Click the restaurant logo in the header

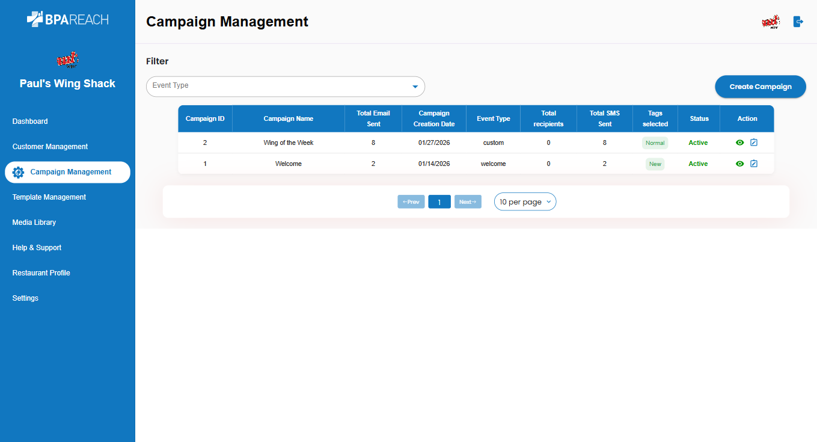pos(771,22)
